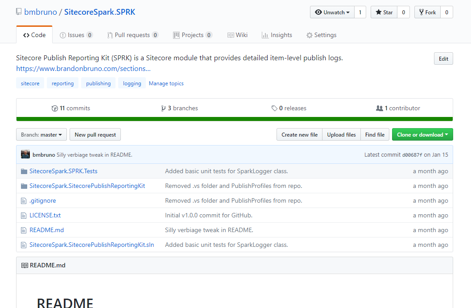View the watchers count
This screenshot has width=471, height=308.
(360, 12)
